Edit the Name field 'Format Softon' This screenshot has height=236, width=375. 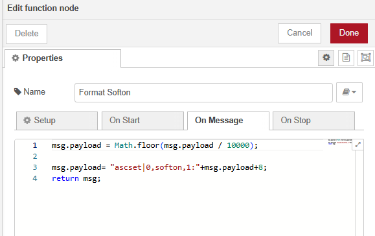tap(203, 92)
